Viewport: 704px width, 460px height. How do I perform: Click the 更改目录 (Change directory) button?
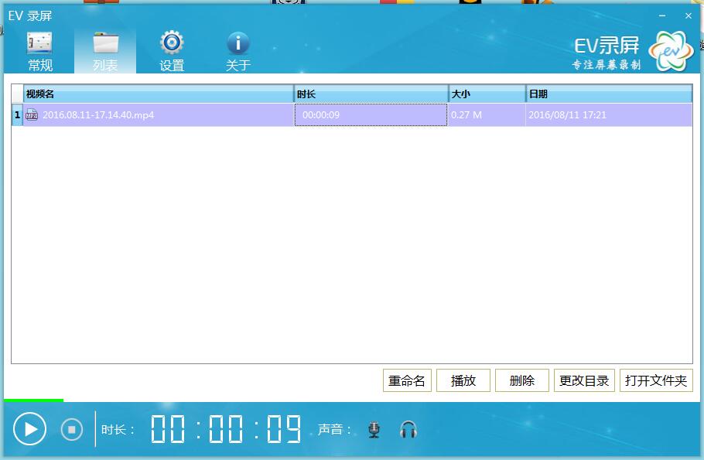584,380
